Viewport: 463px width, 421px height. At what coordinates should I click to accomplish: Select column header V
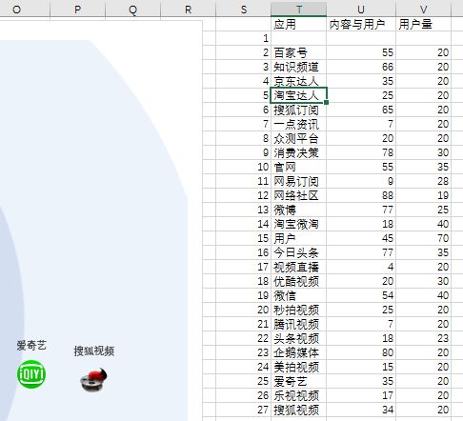point(423,10)
